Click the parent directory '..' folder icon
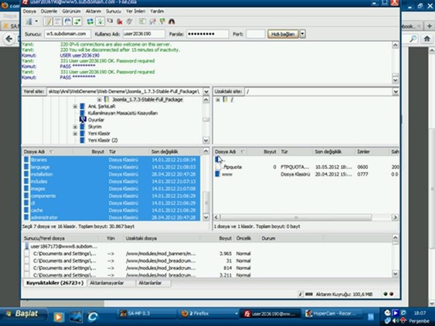The width and height of the screenshot is (435, 326). [217, 159]
